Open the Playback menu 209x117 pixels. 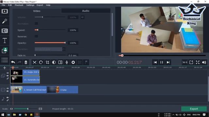[19, 5]
